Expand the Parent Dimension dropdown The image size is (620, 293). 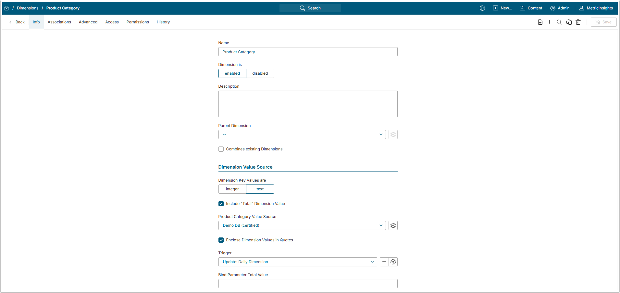(x=302, y=134)
